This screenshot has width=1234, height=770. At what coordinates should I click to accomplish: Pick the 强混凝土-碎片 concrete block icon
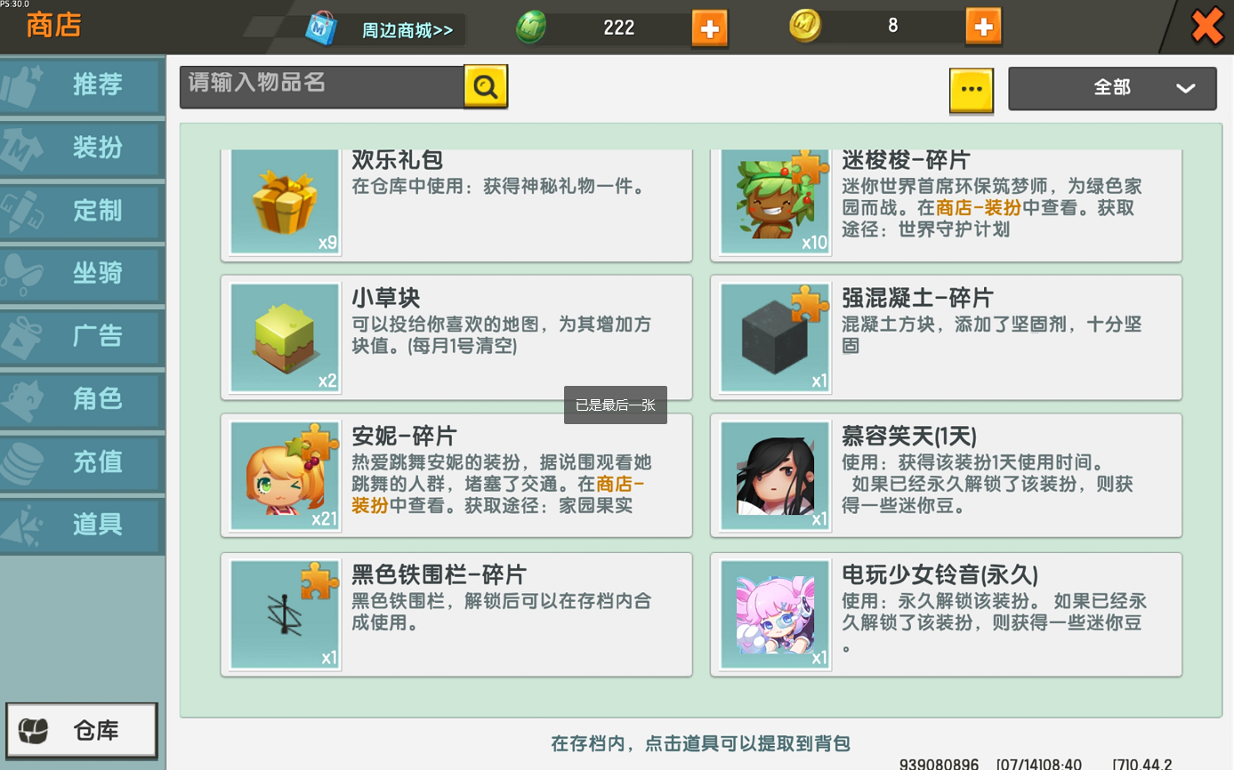pyautogui.click(x=775, y=338)
